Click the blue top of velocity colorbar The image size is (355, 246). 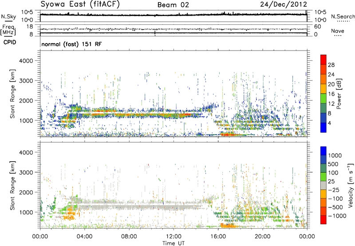323,151
